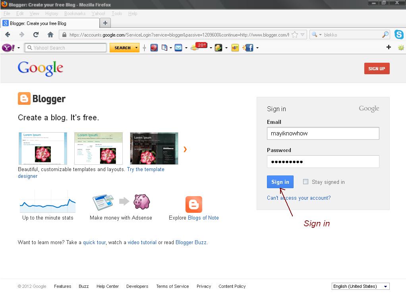The width and height of the screenshot is (406, 293).
Task: Open the Help Center footer link
Action: 107,286
